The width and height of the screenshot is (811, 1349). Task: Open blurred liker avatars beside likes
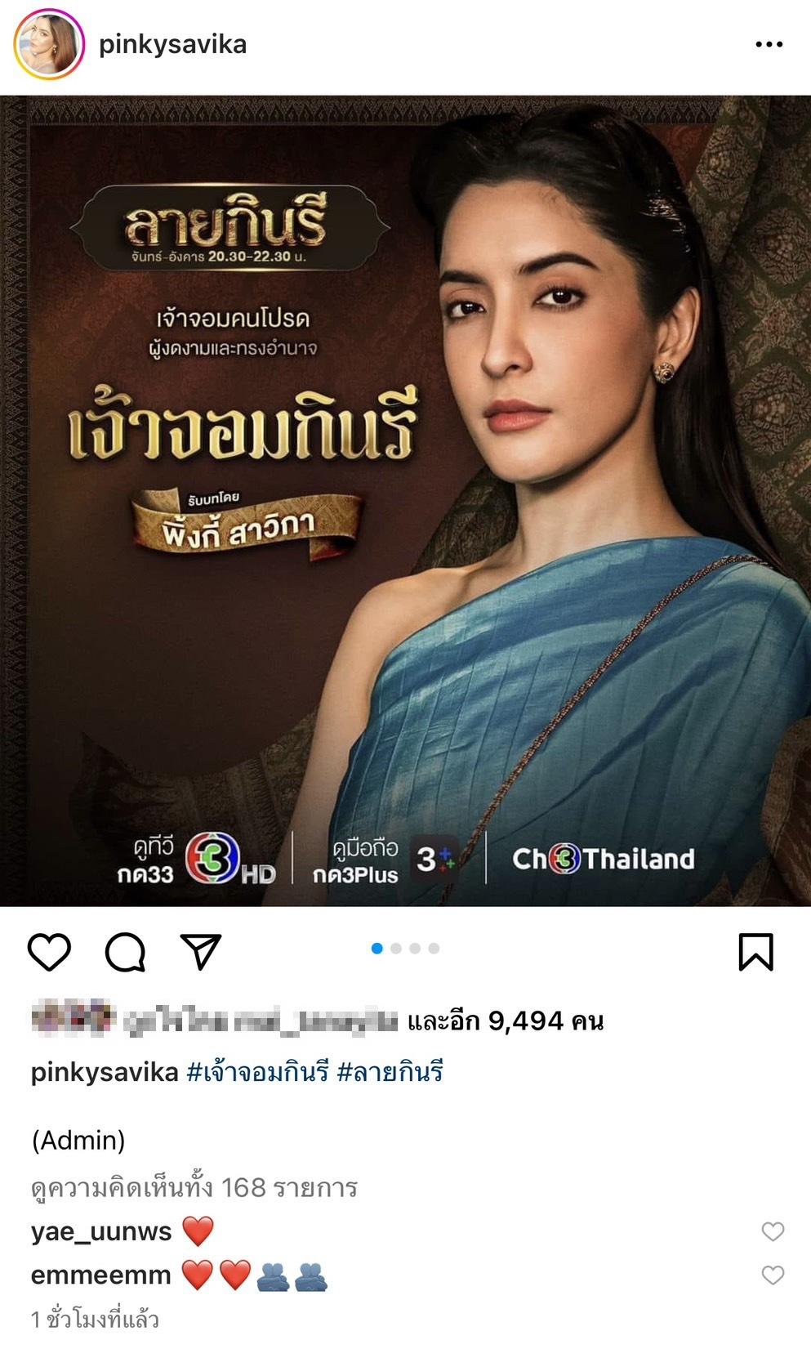(72, 1020)
